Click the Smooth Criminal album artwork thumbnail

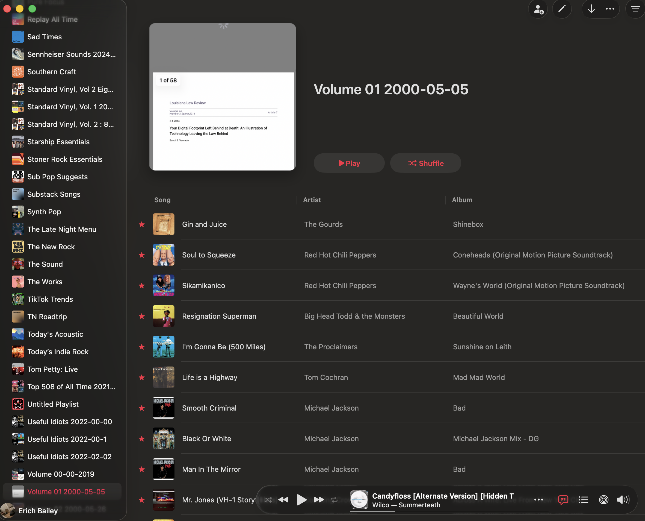[163, 408]
